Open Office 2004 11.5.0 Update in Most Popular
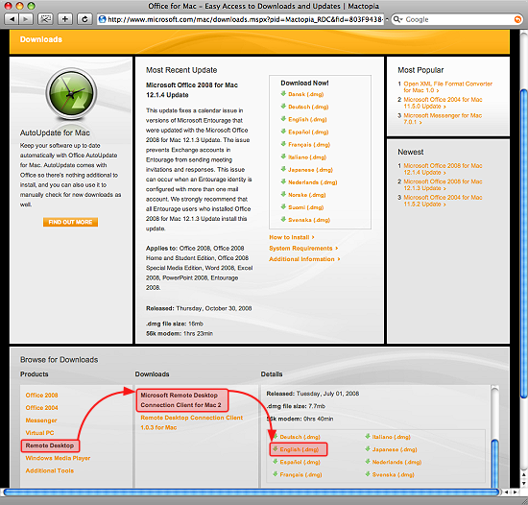 pyautogui.click(x=443, y=103)
